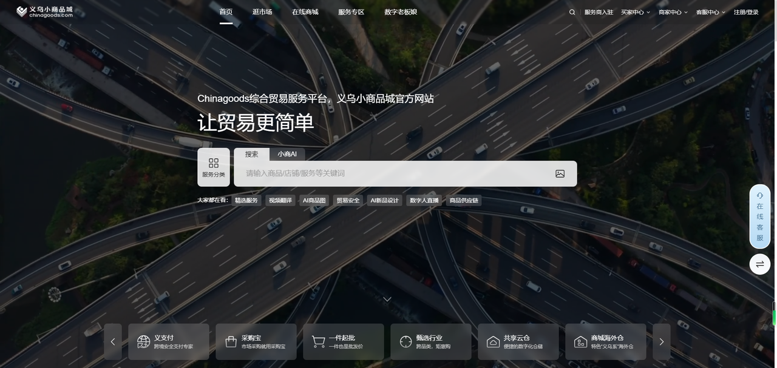Click the 商品供应链 tag

pyautogui.click(x=464, y=201)
